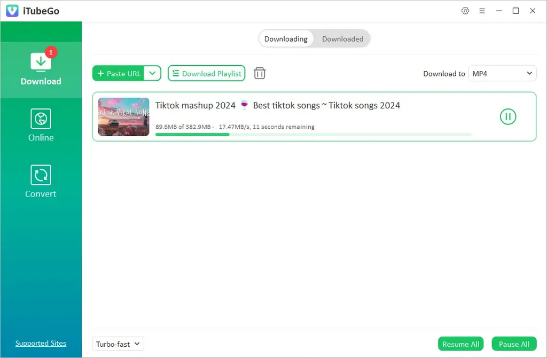Click the Paste URL button
Screen dimensions: 547x358
coord(119,73)
